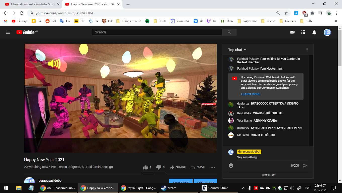
Task: Open the chat emoji picker
Action: [231, 166]
